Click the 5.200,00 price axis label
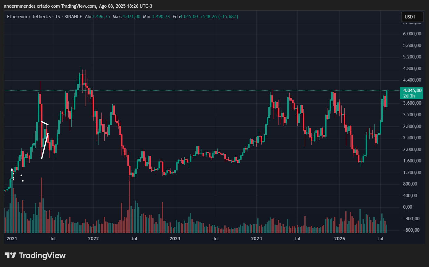429x267 pixels. (412, 57)
